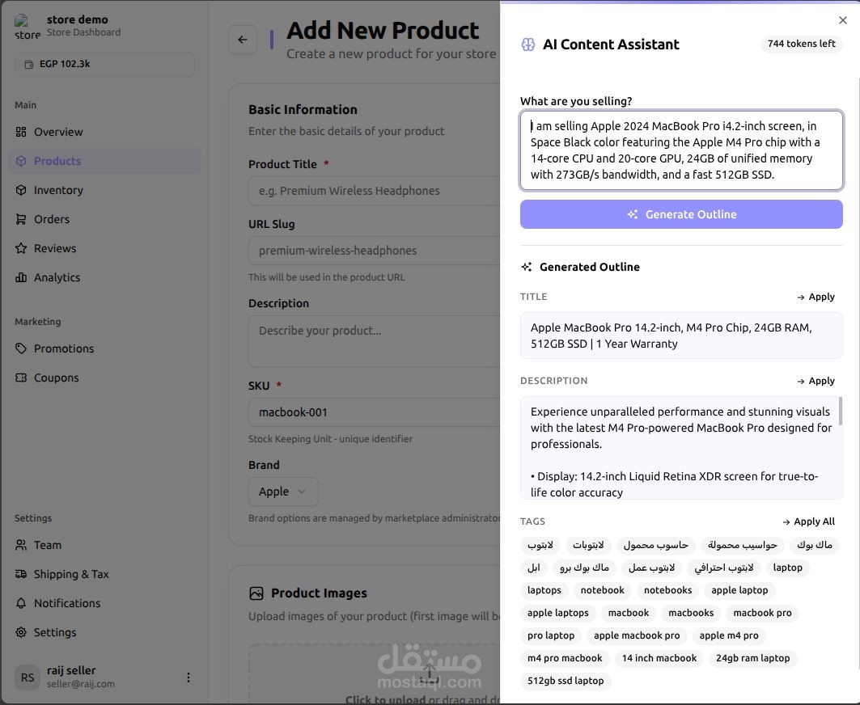
Task: Close the AI Content Assistant panel
Action: coord(842,20)
